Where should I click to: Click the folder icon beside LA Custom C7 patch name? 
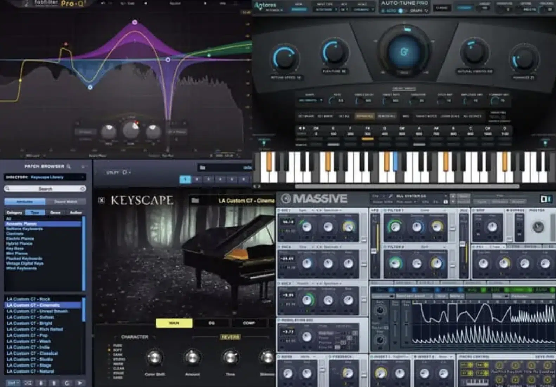195,201
